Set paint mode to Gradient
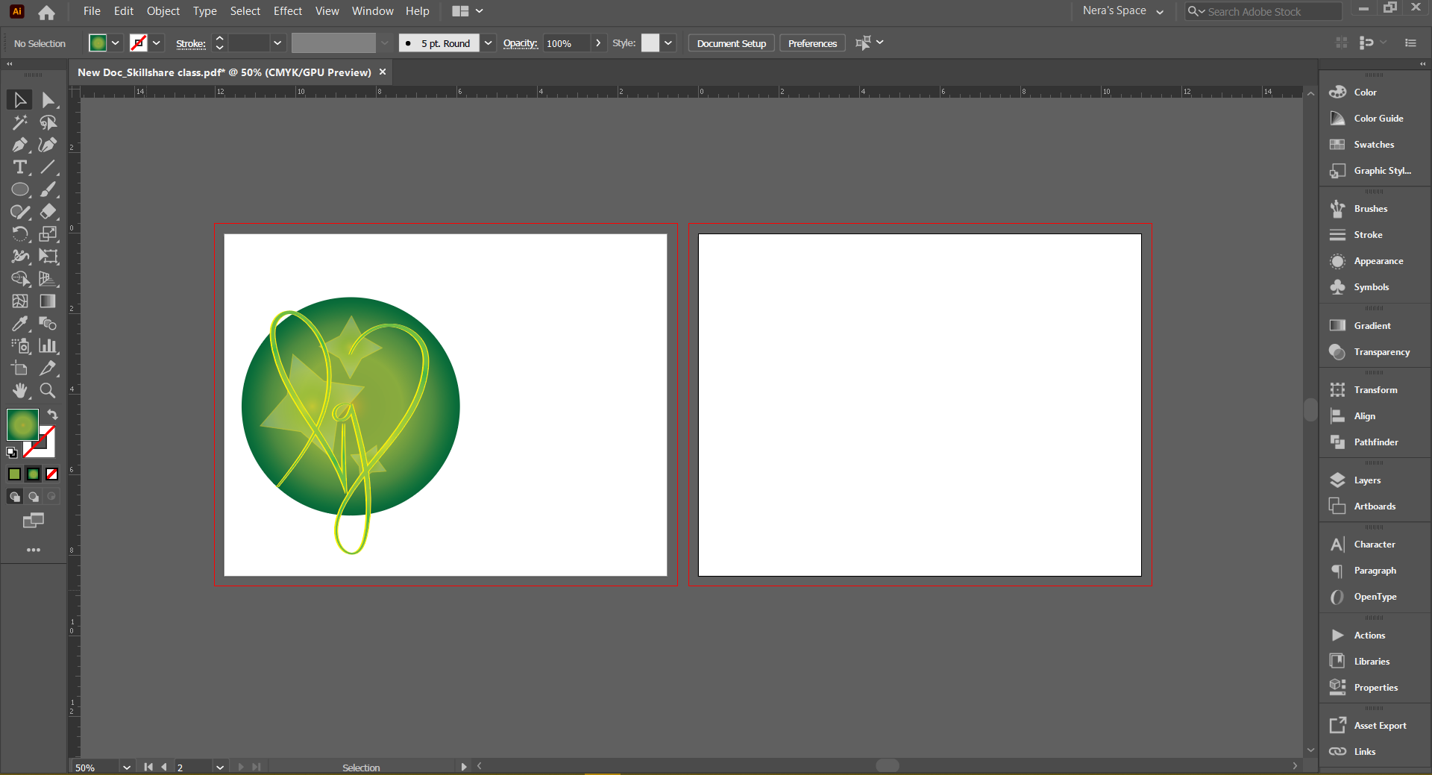The image size is (1432, 775). (x=33, y=474)
